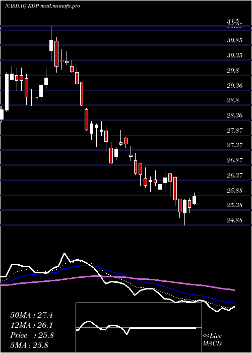Viewport: 252px width, 353px height.
Task: Select the 26.37 price axis label
Action: [x=235, y=175]
